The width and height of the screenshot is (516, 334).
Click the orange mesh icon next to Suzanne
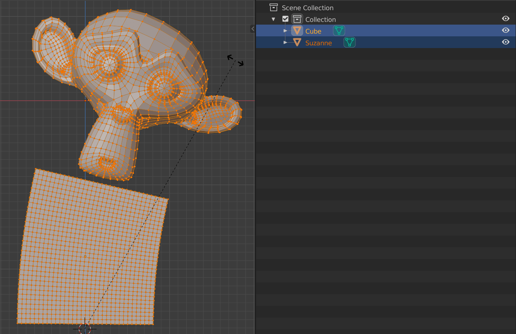(297, 43)
